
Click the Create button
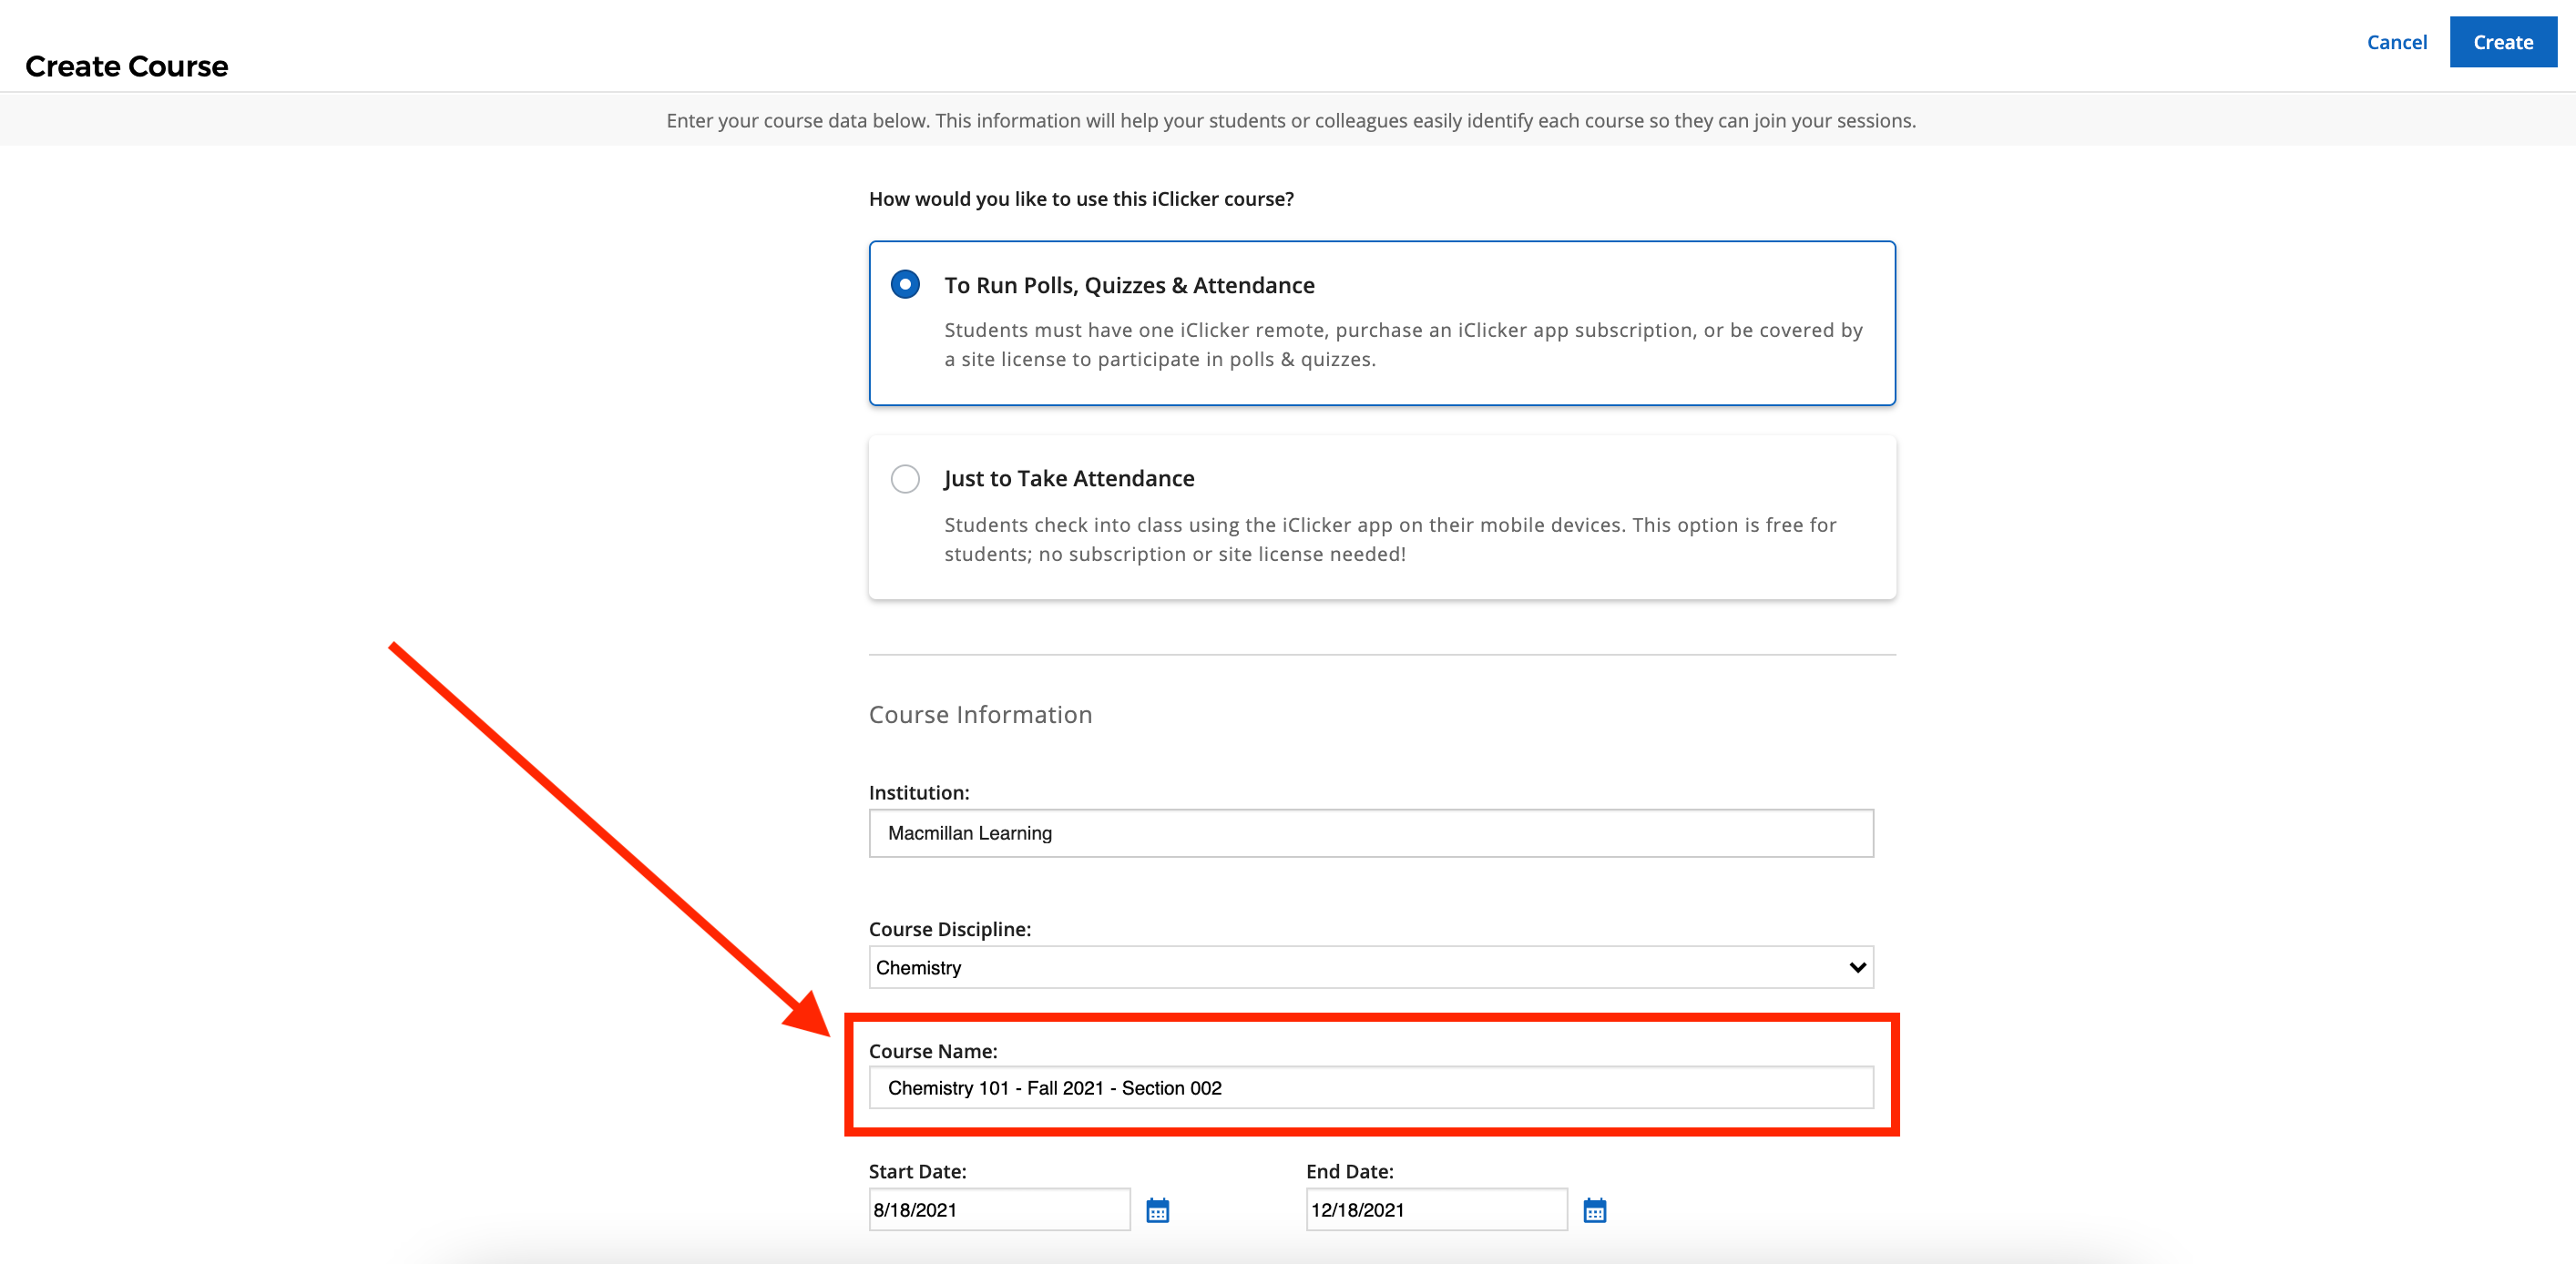[2502, 42]
